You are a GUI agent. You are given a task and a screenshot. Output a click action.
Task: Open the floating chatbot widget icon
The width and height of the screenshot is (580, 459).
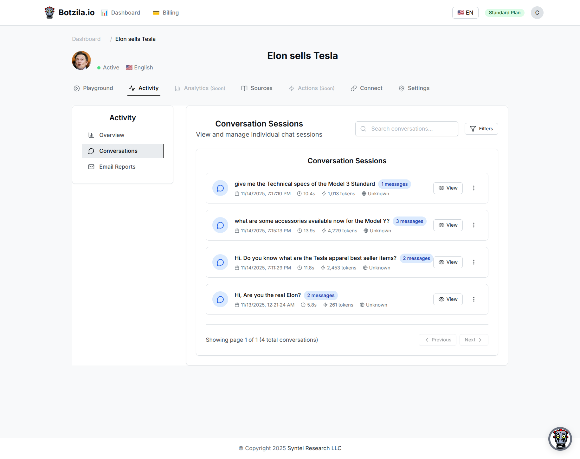tap(560, 439)
